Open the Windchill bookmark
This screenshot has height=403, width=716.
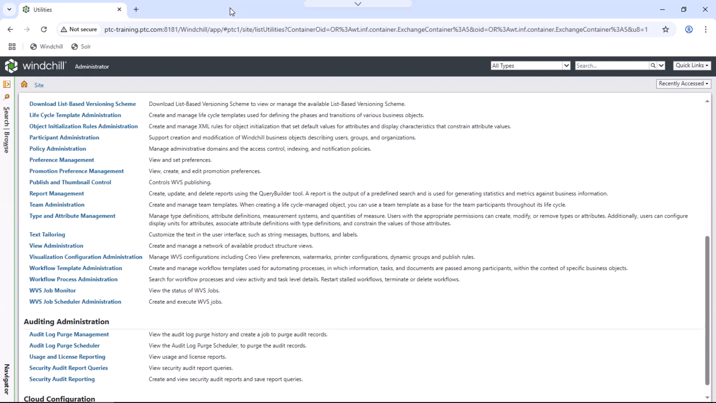(47, 47)
